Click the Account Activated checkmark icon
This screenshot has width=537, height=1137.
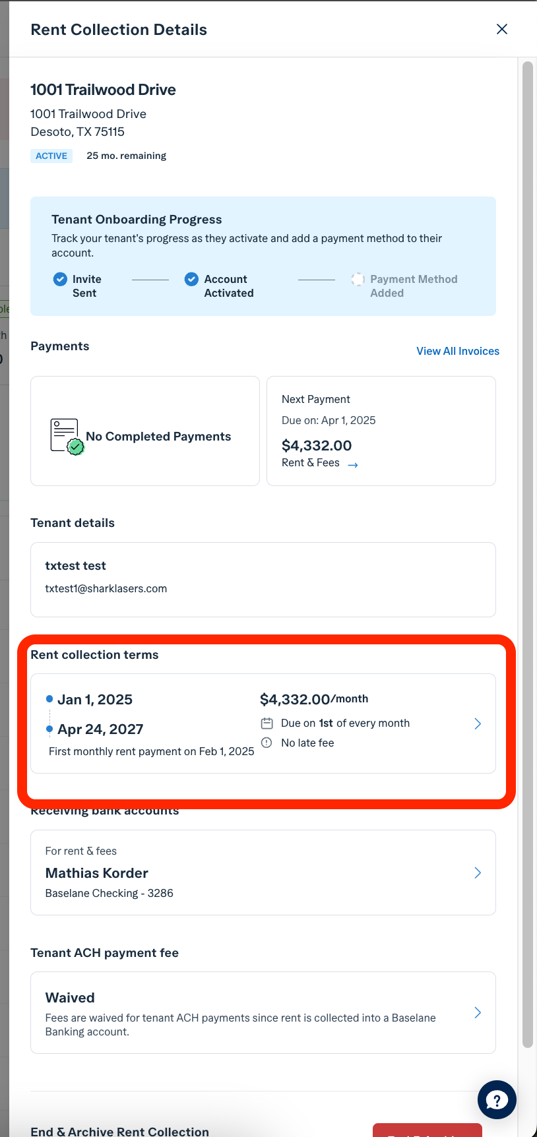(191, 279)
